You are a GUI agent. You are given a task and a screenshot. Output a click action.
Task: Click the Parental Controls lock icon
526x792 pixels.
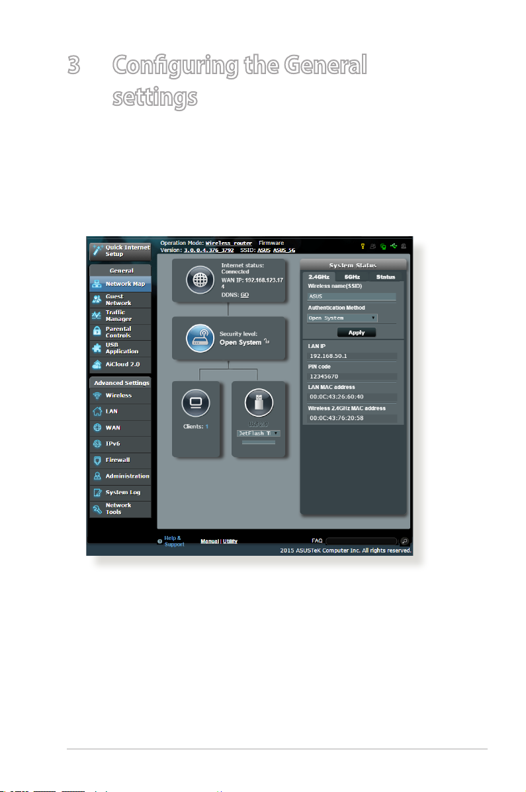point(97,331)
